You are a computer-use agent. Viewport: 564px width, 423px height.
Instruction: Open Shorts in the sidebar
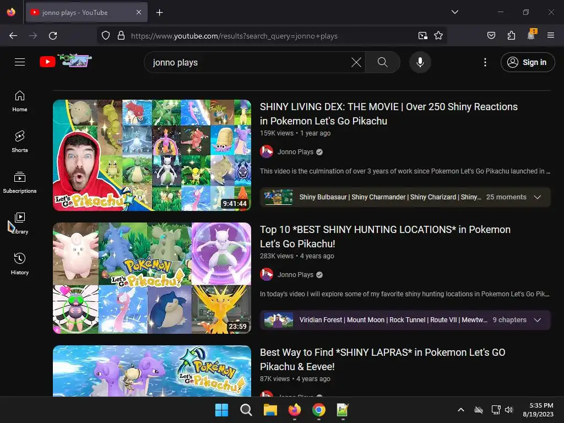pyautogui.click(x=20, y=142)
